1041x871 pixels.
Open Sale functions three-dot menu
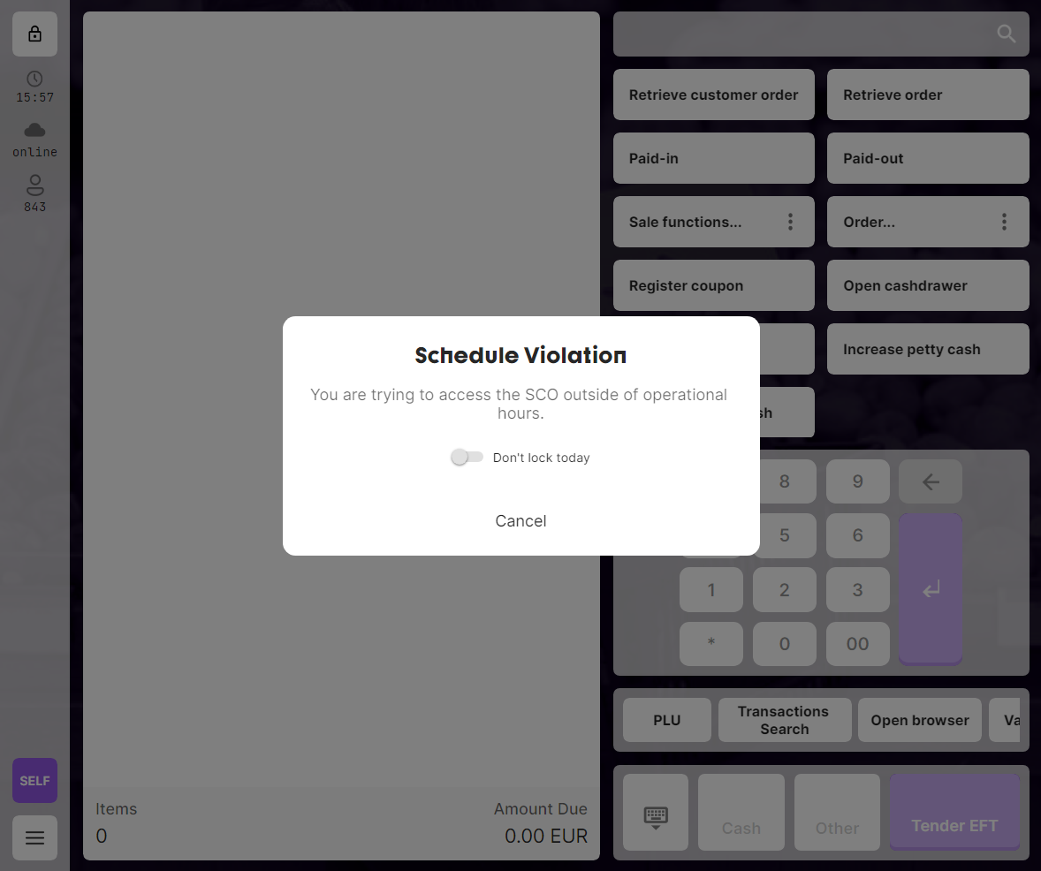coord(790,222)
